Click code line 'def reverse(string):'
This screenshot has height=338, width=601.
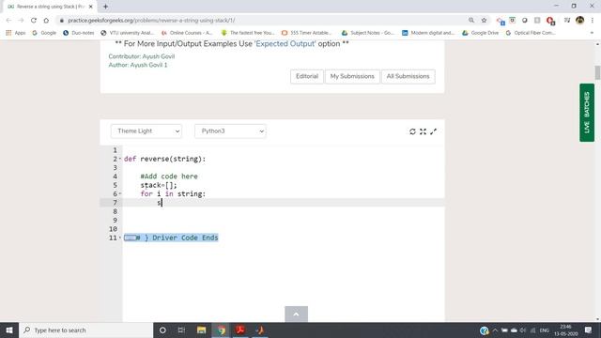point(165,159)
